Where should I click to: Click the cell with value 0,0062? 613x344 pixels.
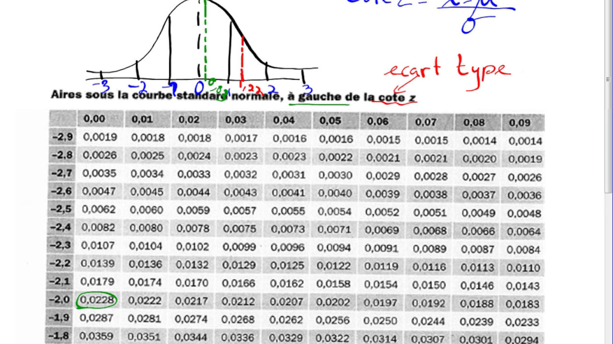[x=99, y=209]
